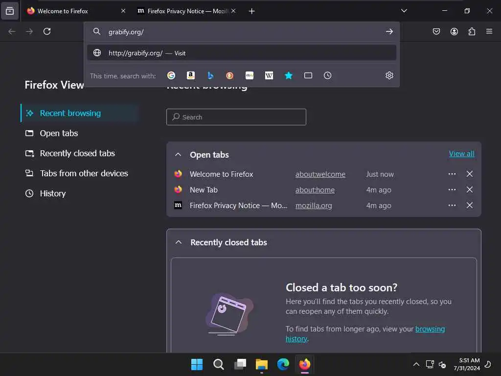This screenshot has width=501, height=376.
Task: Click the Go arrow in address bar
Action: 389,31
